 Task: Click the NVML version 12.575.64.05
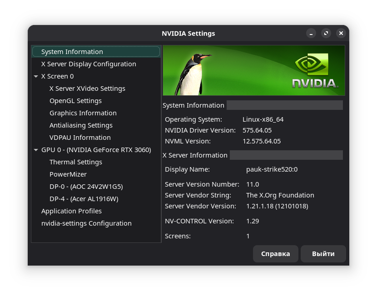point(262,141)
